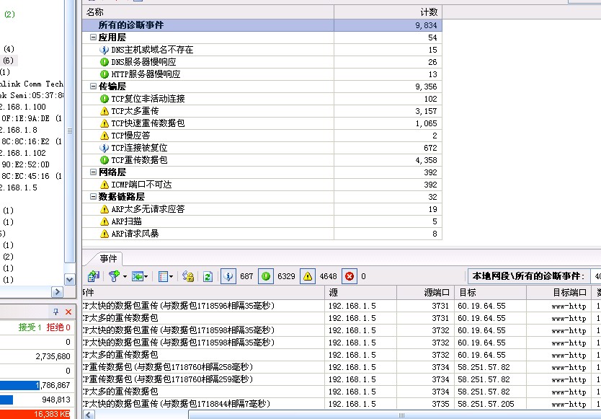Collapse the 数据链路层 group
This screenshot has height=419, width=601.
click(x=93, y=197)
